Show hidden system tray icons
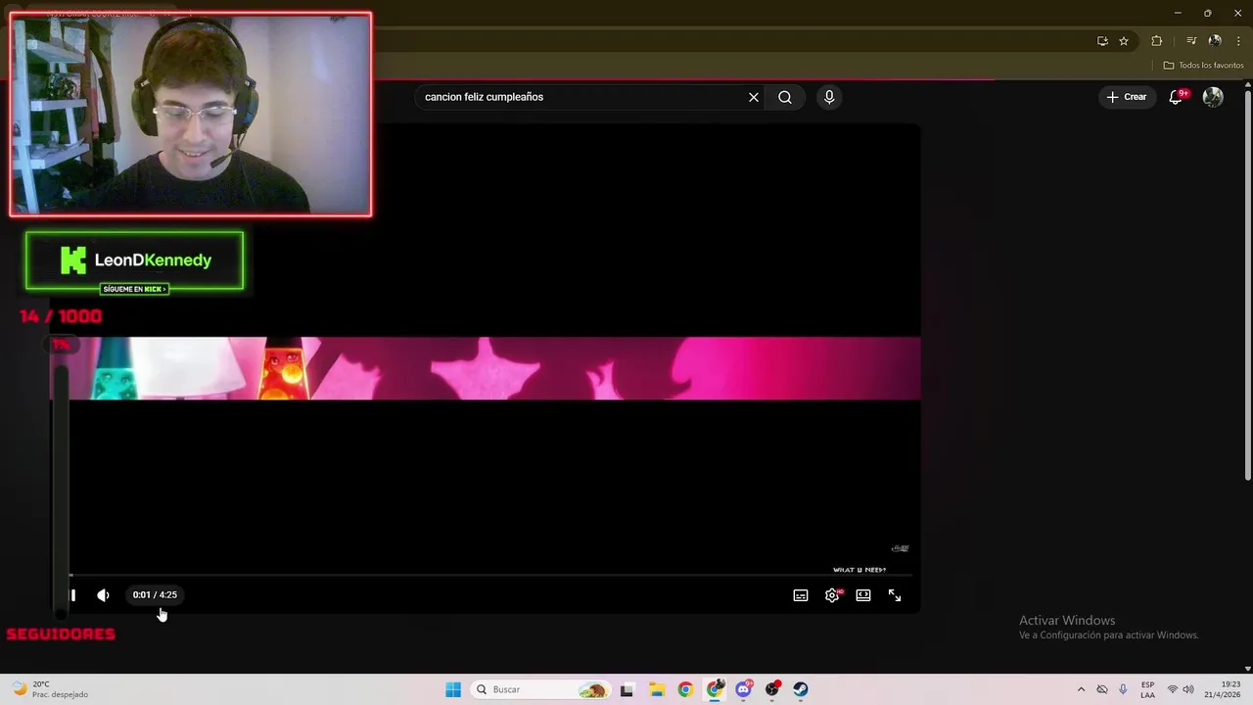 pyautogui.click(x=1081, y=689)
